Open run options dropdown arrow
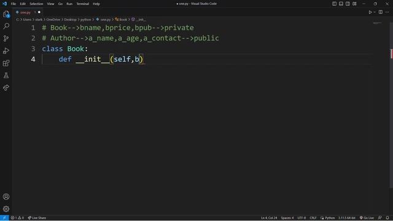Image resolution: width=393 pixels, height=221 pixels. pyautogui.click(x=375, y=12)
